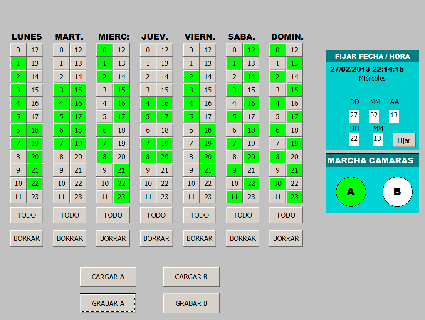Toggle hour 4 under JUEV.
The image size is (425, 320).
(x=148, y=103)
